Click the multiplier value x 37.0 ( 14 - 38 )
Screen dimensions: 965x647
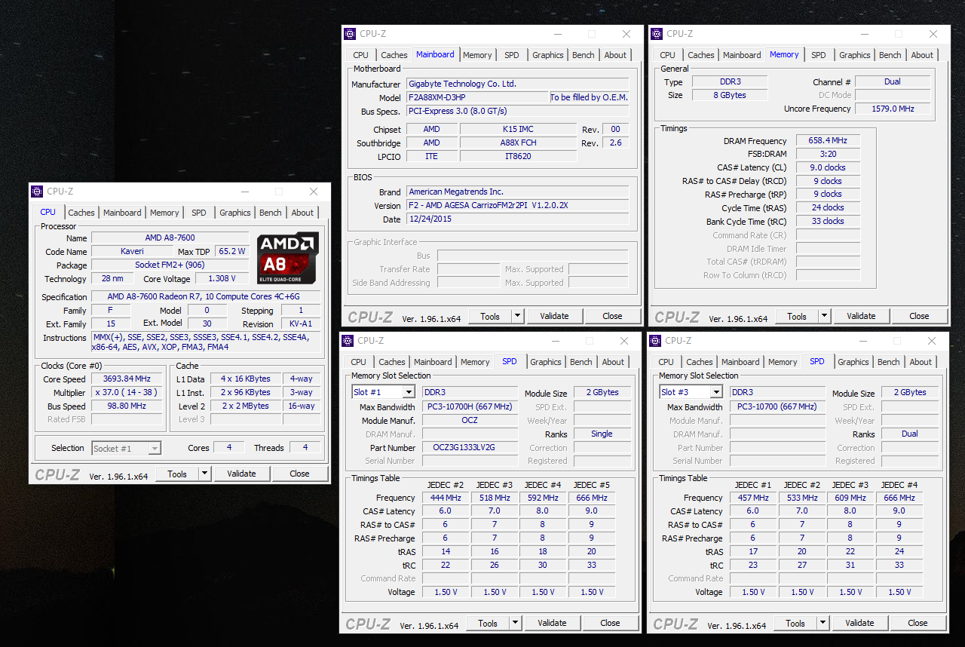[127, 392]
